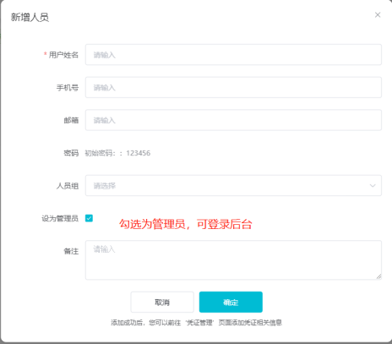The image size is (392, 344).
Task: Click the 人员组 field label
Action: [68, 186]
